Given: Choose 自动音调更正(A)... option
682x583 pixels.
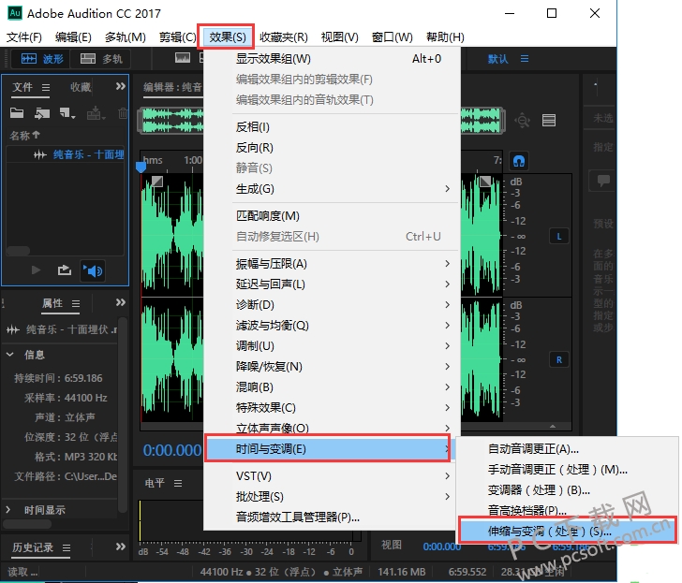Looking at the screenshot, I should click(567, 449).
